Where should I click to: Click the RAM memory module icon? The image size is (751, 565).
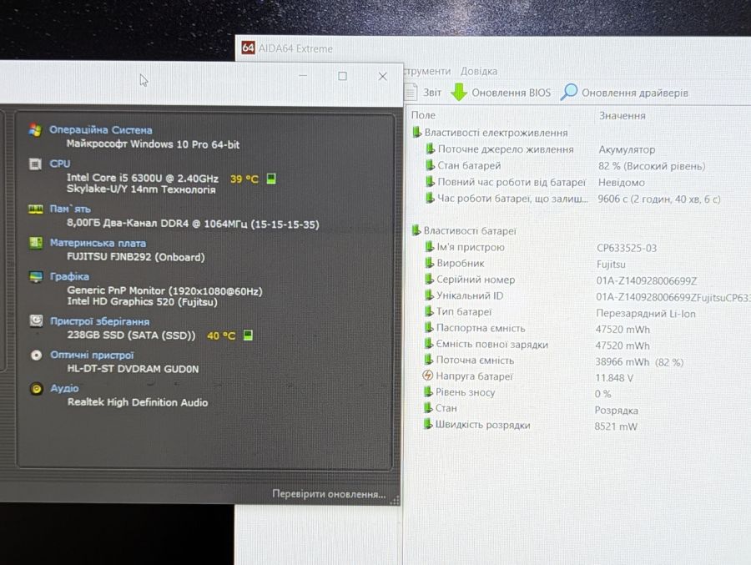(x=35, y=209)
